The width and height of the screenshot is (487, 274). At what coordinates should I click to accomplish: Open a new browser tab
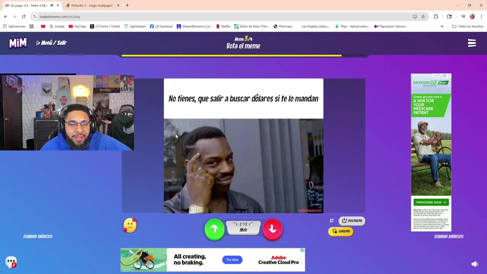click(127, 5)
